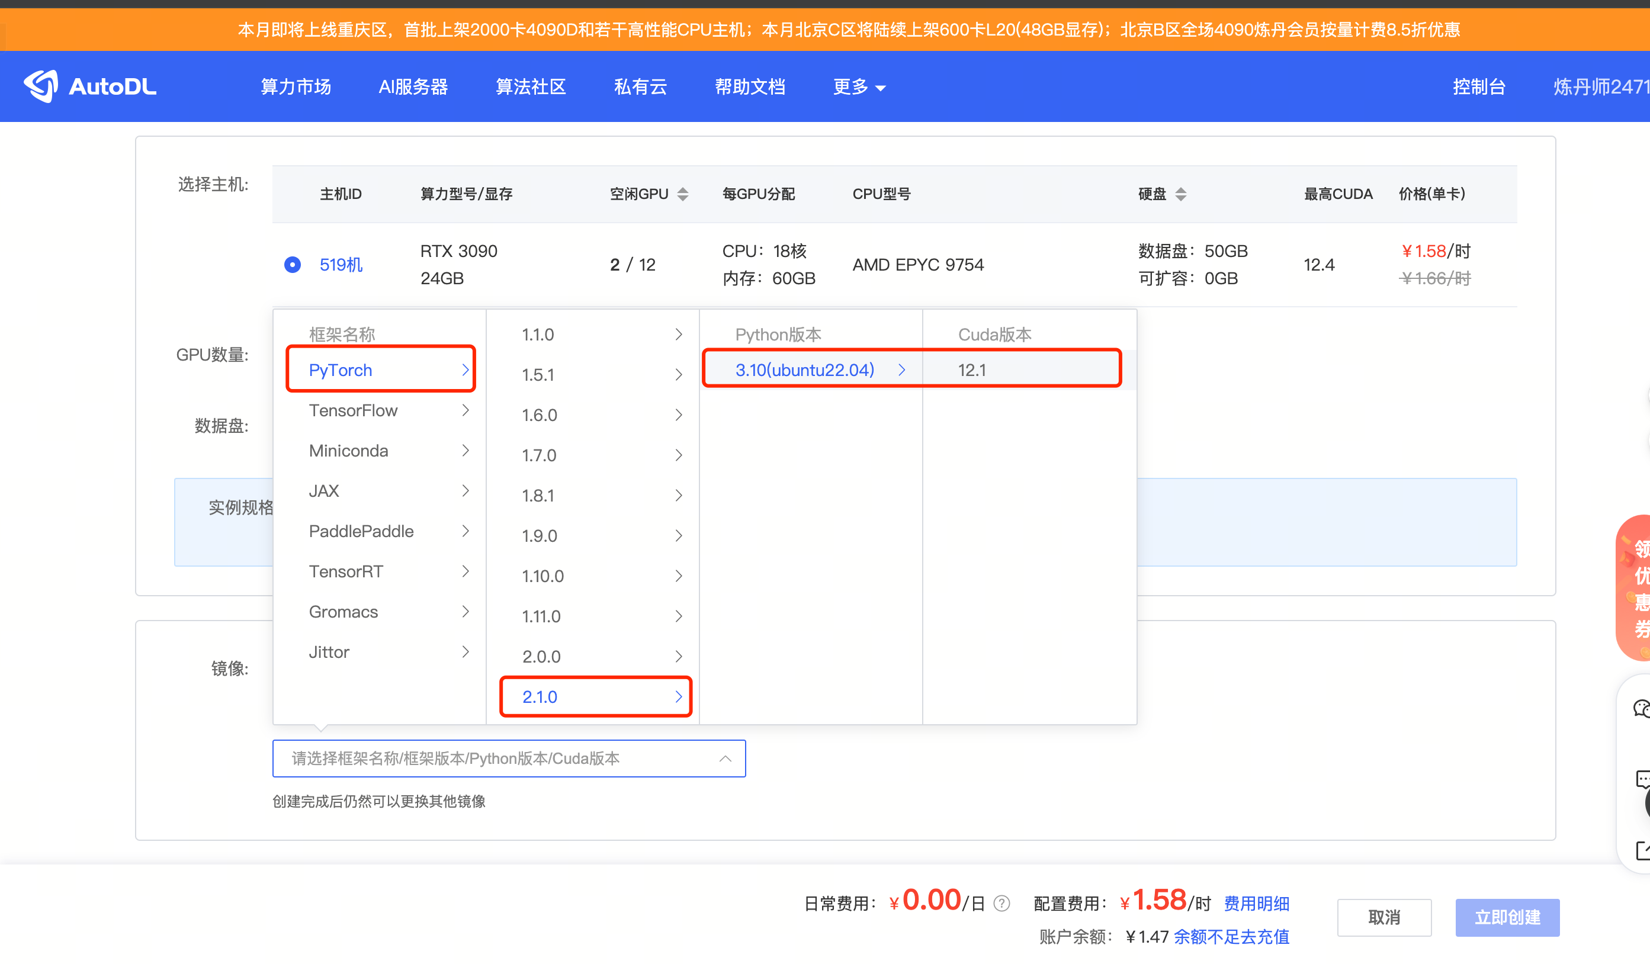
Task: Expand the PaddlePaddle framework option
Action: 381,531
